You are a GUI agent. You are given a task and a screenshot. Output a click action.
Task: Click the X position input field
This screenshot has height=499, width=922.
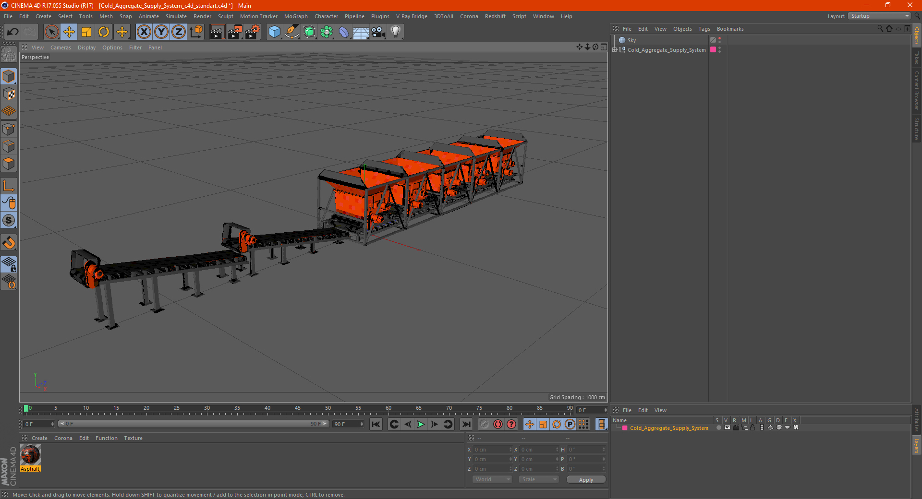[491, 450]
